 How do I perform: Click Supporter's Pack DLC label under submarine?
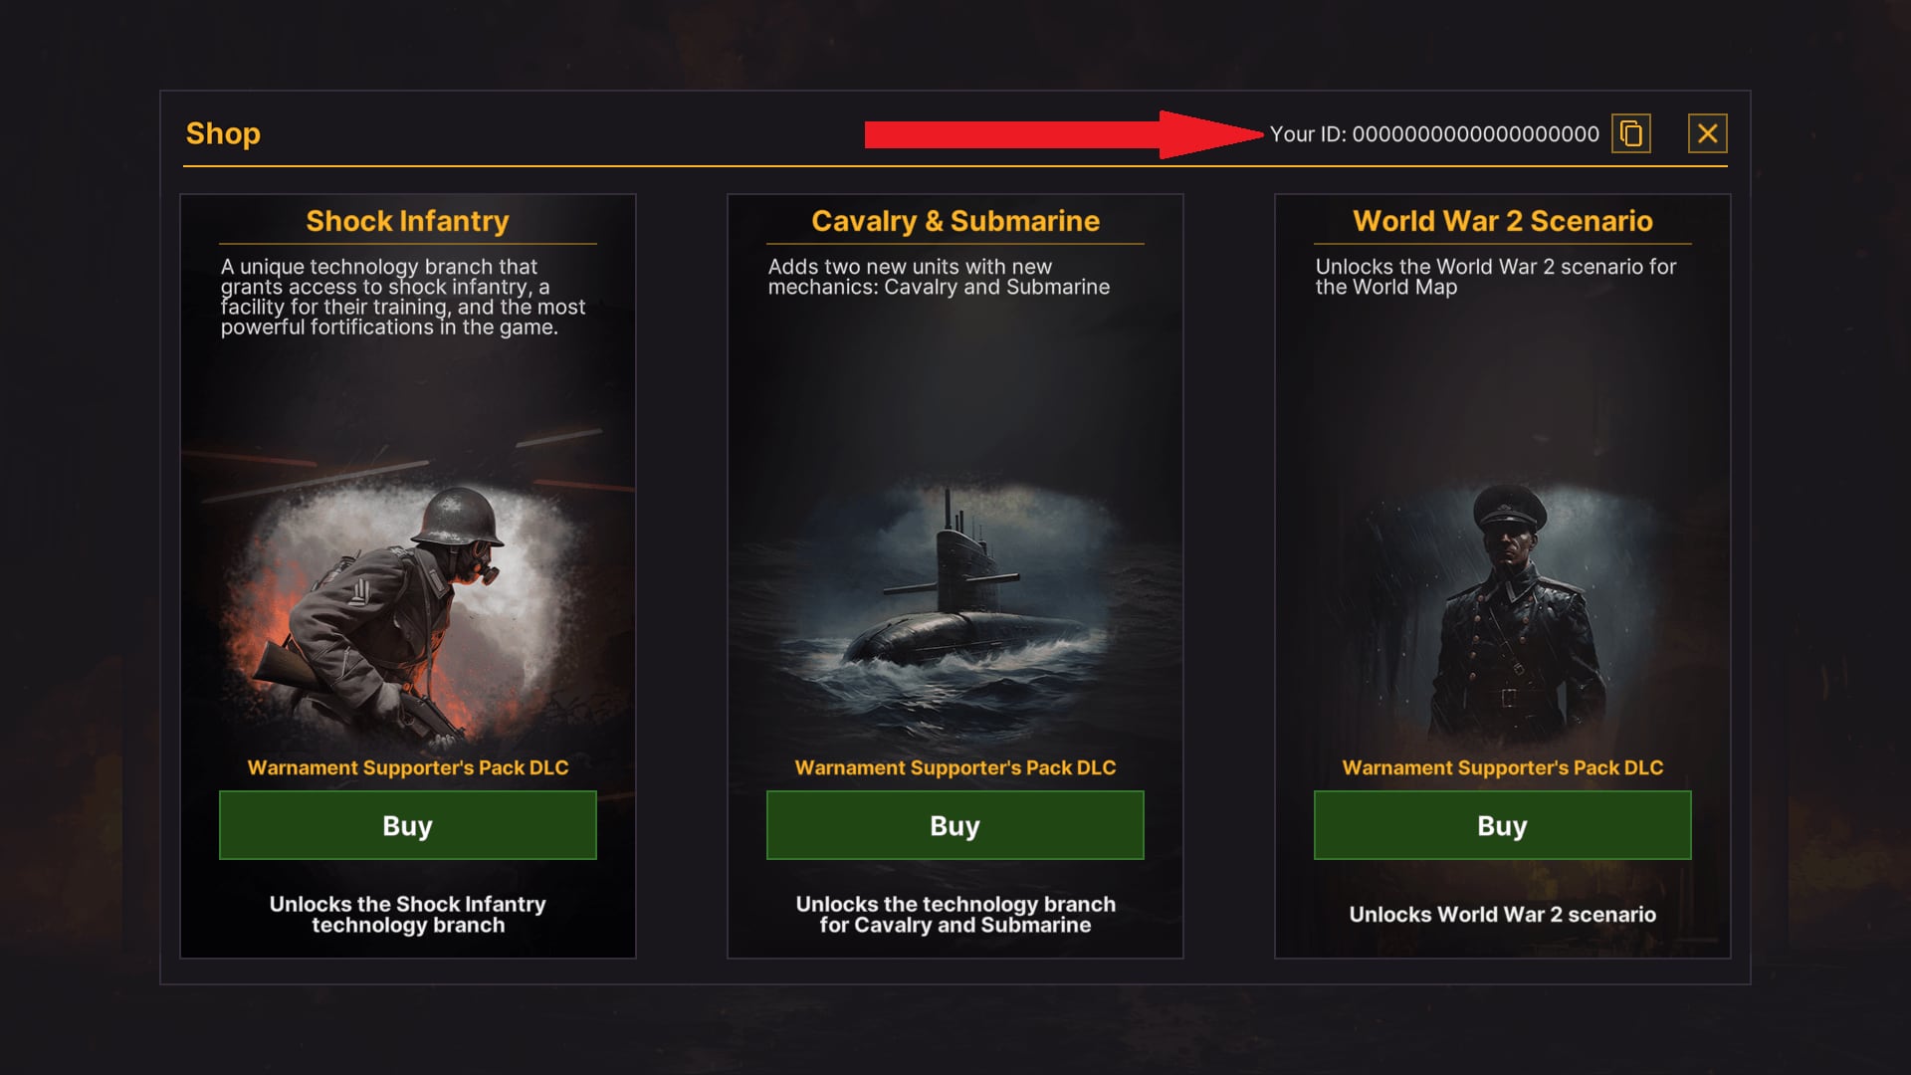point(955,767)
